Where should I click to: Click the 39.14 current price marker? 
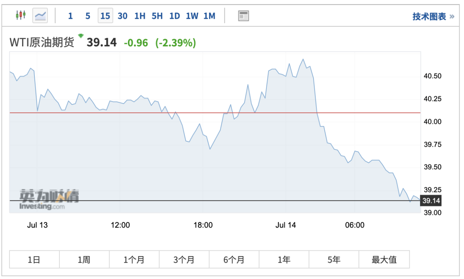[431, 201]
